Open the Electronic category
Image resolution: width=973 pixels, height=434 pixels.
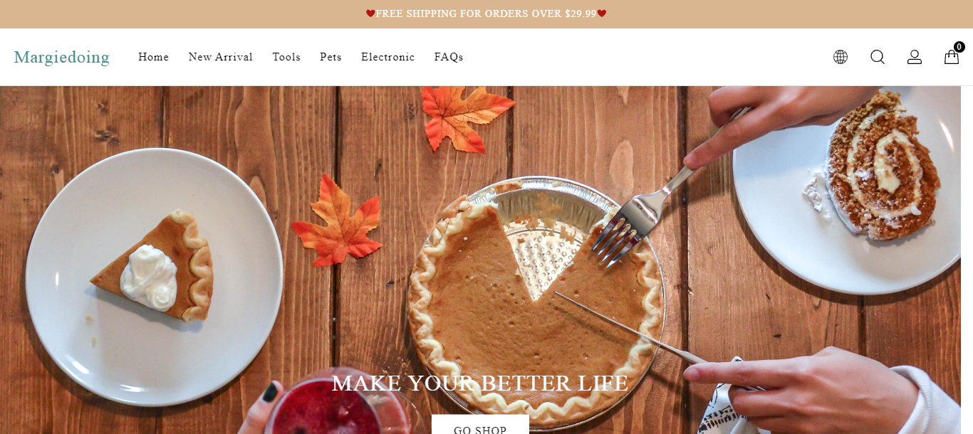[x=387, y=57]
